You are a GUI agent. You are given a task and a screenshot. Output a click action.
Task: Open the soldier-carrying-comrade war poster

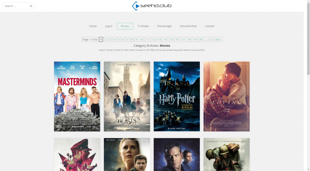(226, 154)
